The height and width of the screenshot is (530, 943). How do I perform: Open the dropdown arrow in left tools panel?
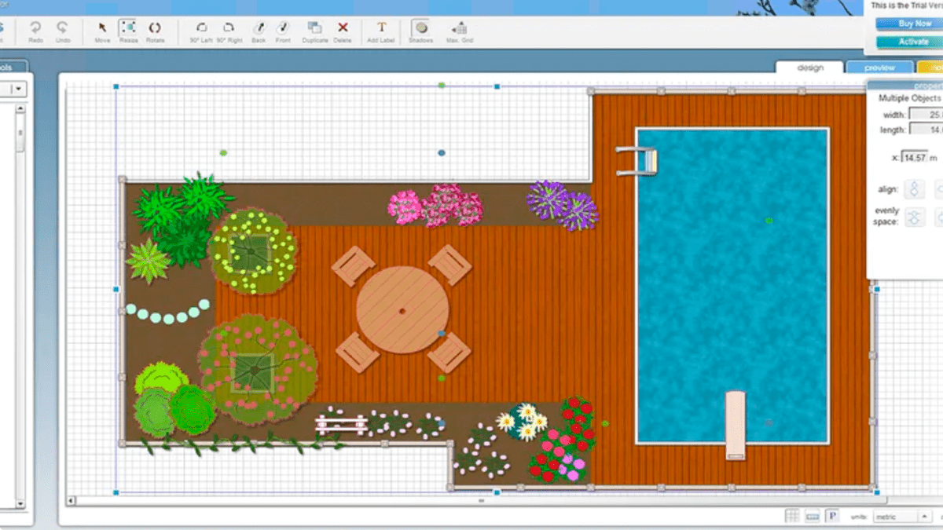tap(19, 90)
